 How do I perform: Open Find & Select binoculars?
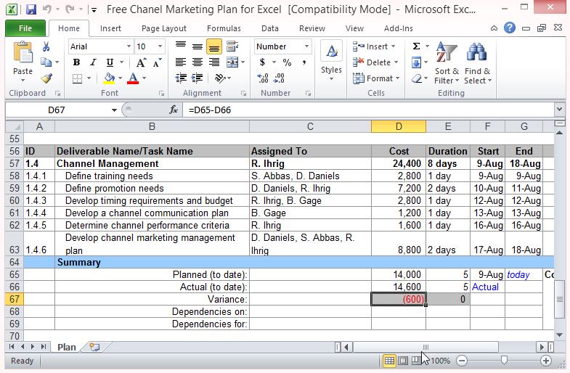point(477,63)
